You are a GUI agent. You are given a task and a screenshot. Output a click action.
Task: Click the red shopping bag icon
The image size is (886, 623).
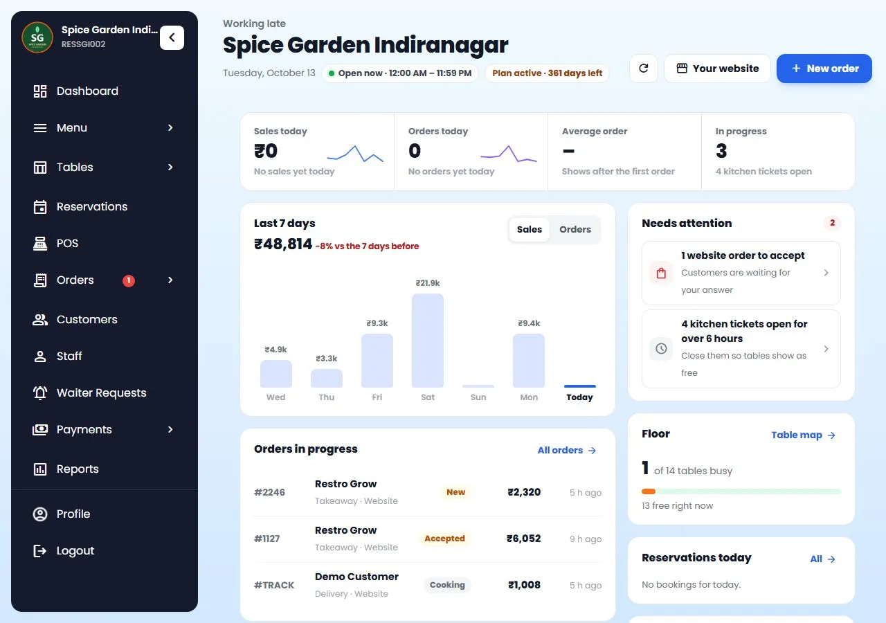tap(661, 273)
